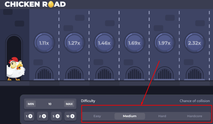This screenshot has height=124, width=213.
Task: Choose the 1 dollar quick bet
Action: [x=29, y=116]
